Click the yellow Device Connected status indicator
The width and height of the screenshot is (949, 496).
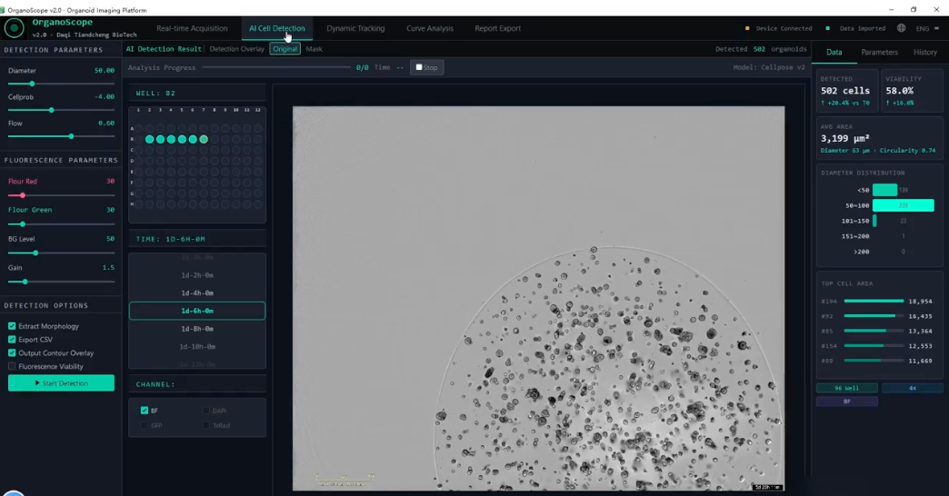click(747, 28)
